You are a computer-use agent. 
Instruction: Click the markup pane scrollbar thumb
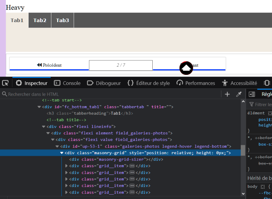click(243, 150)
